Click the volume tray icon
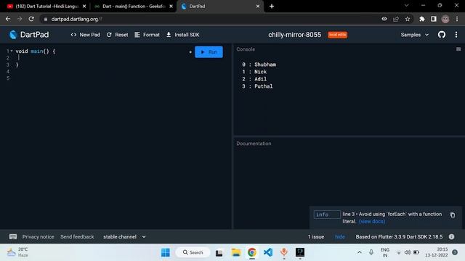The image size is (465, 261). pyautogui.click(x=408, y=252)
